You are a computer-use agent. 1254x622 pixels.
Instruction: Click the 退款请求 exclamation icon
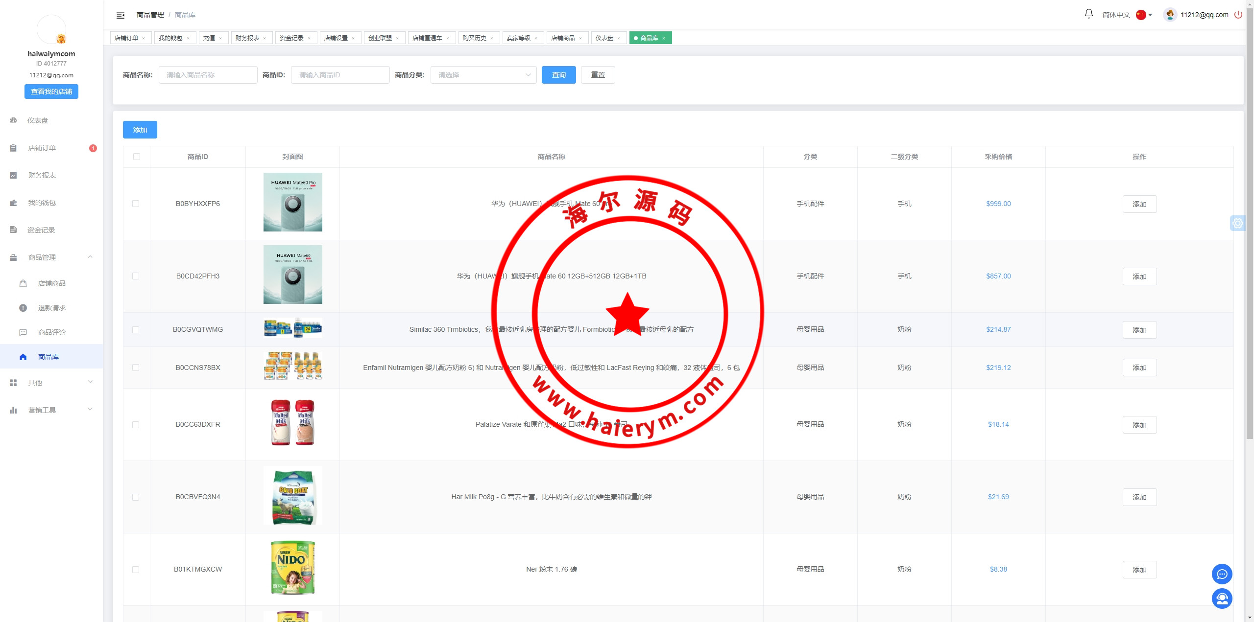23,308
